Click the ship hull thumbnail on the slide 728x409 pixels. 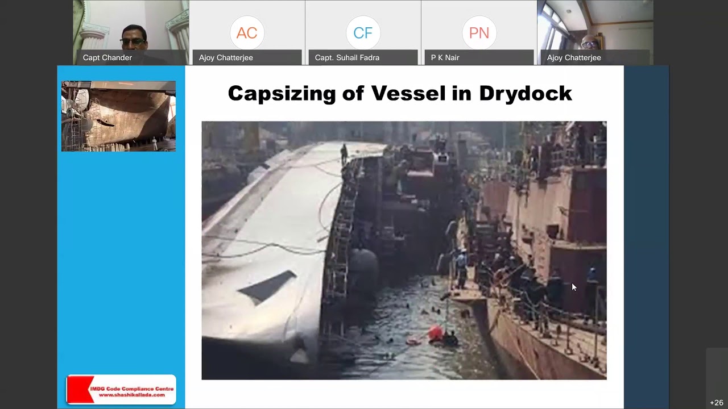click(x=118, y=116)
